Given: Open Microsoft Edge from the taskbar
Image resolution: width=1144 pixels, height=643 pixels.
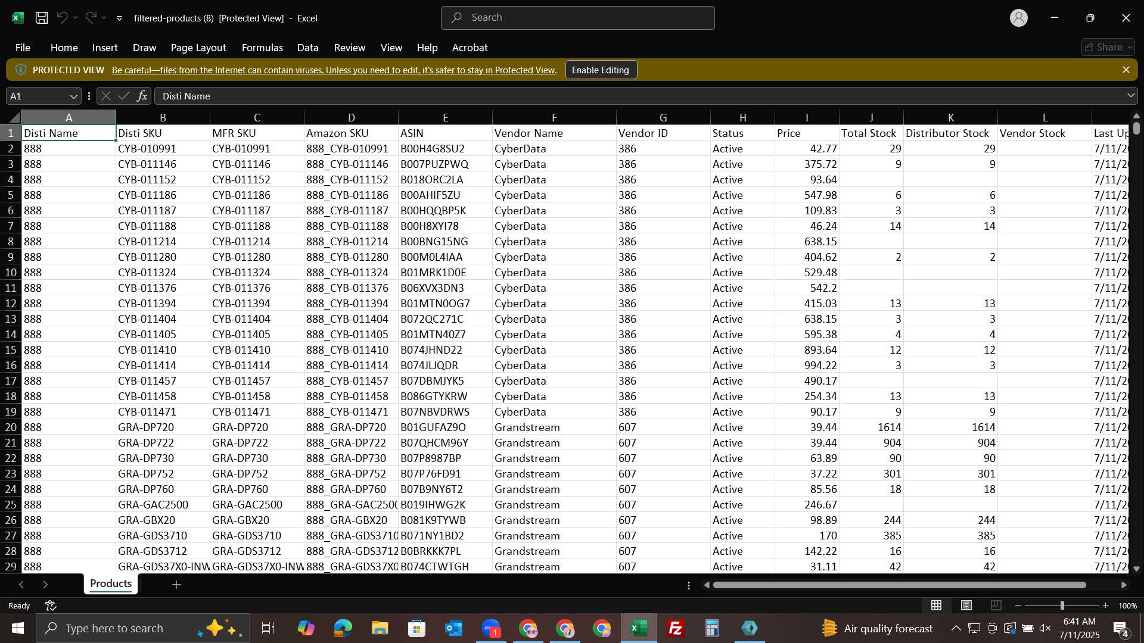Looking at the screenshot, I should (343, 628).
